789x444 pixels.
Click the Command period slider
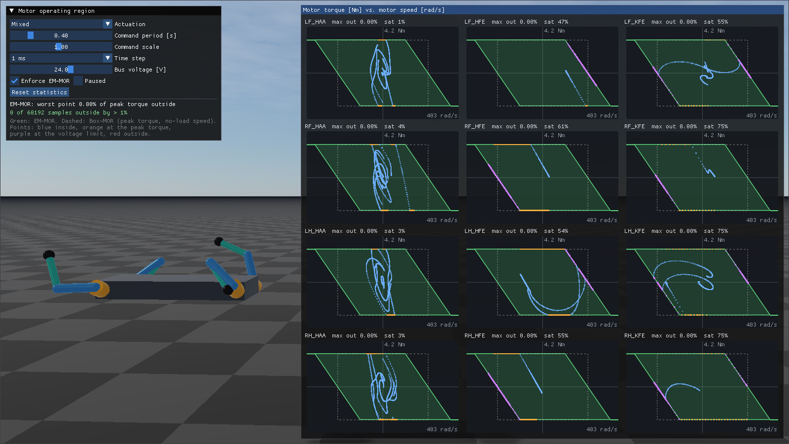click(x=61, y=36)
